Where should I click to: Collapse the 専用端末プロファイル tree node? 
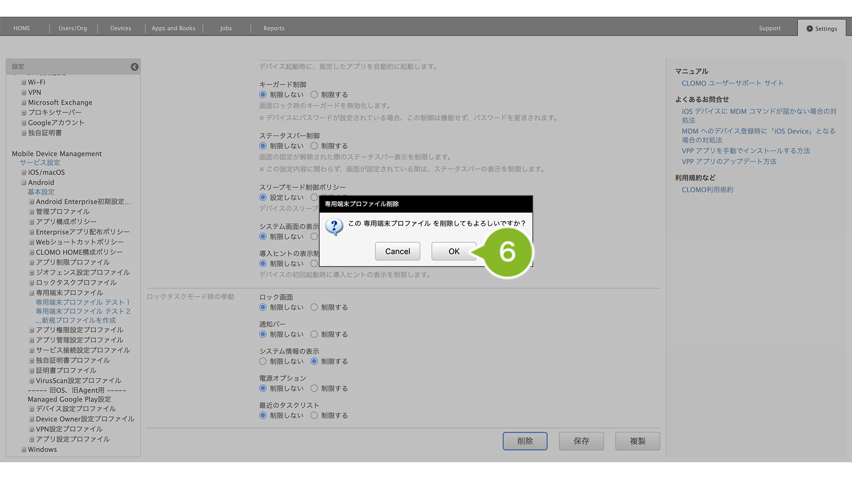[32, 293]
